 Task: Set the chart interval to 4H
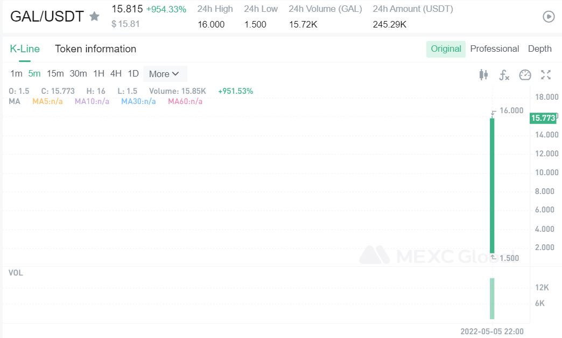click(x=116, y=73)
